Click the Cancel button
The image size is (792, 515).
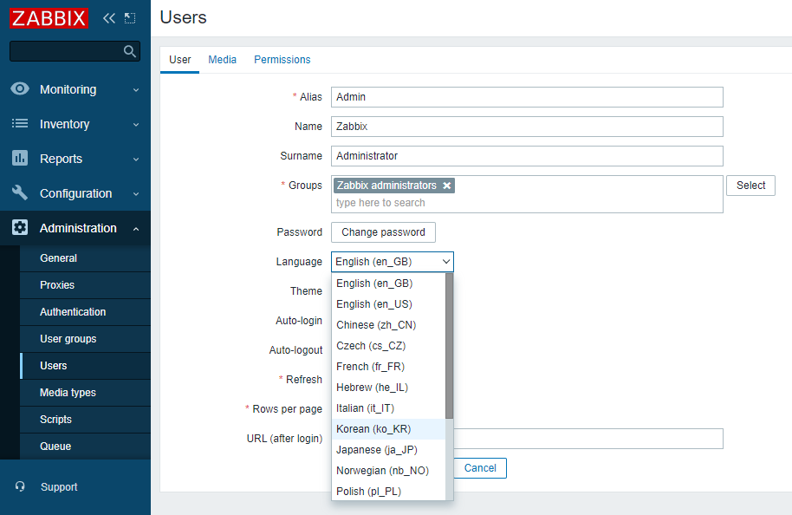coord(480,468)
